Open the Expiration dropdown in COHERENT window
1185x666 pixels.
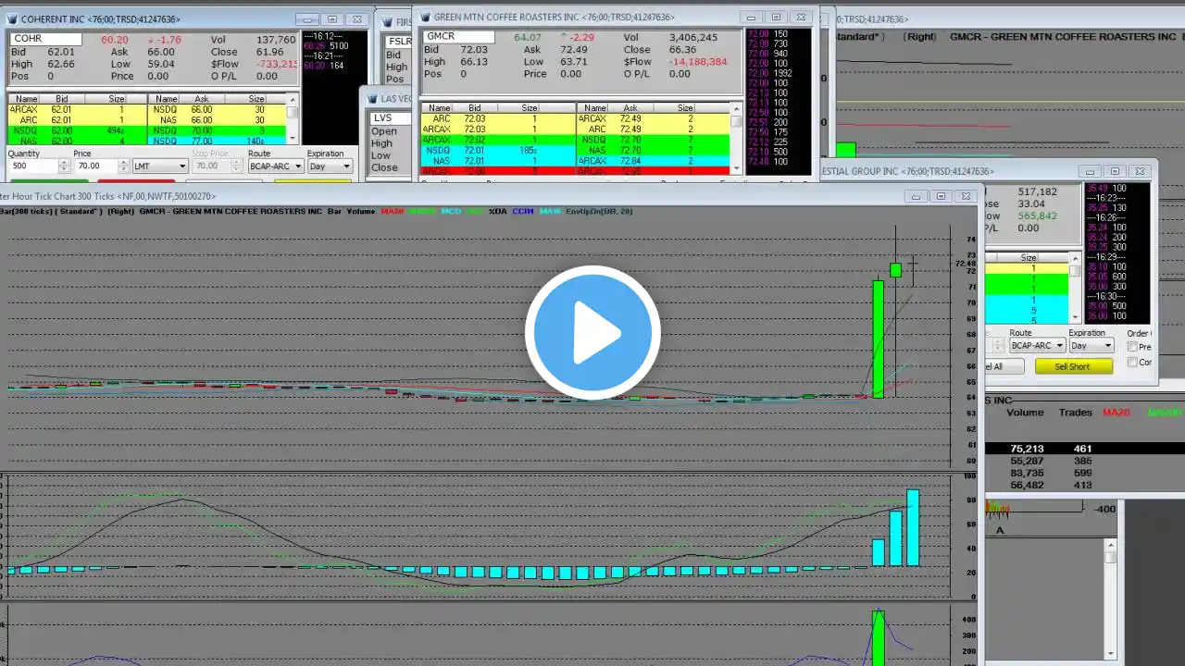330,166
